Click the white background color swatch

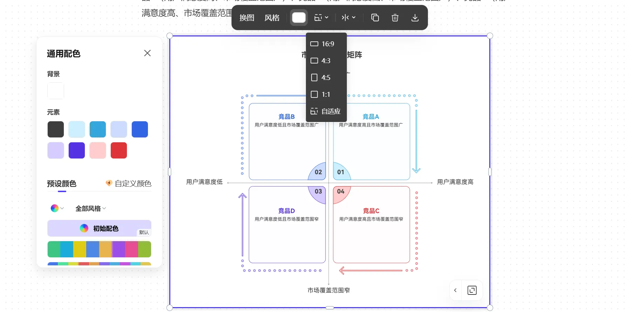[x=56, y=91]
